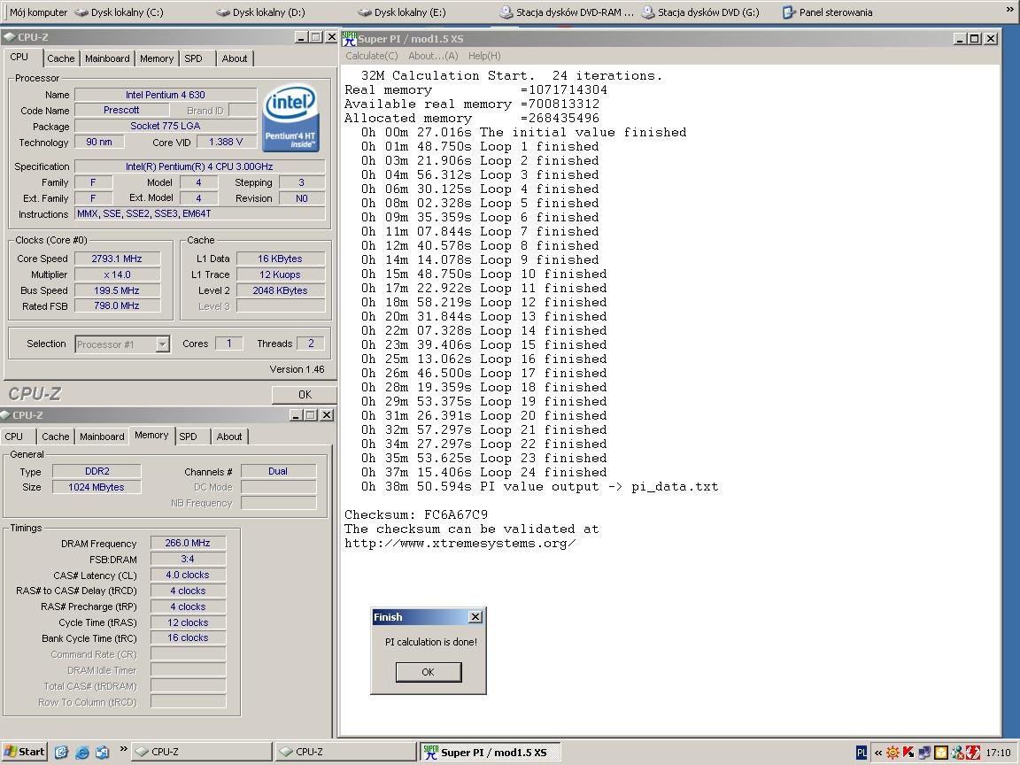Screen dimensions: 1020x765
Task: Select the Memory tab in lower CPU-Z
Action: (x=151, y=436)
